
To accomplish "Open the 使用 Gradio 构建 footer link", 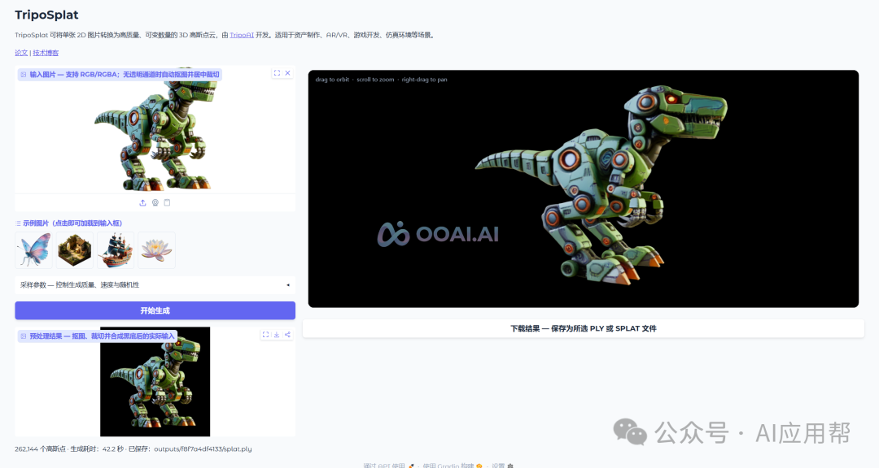I will [452, 466].
